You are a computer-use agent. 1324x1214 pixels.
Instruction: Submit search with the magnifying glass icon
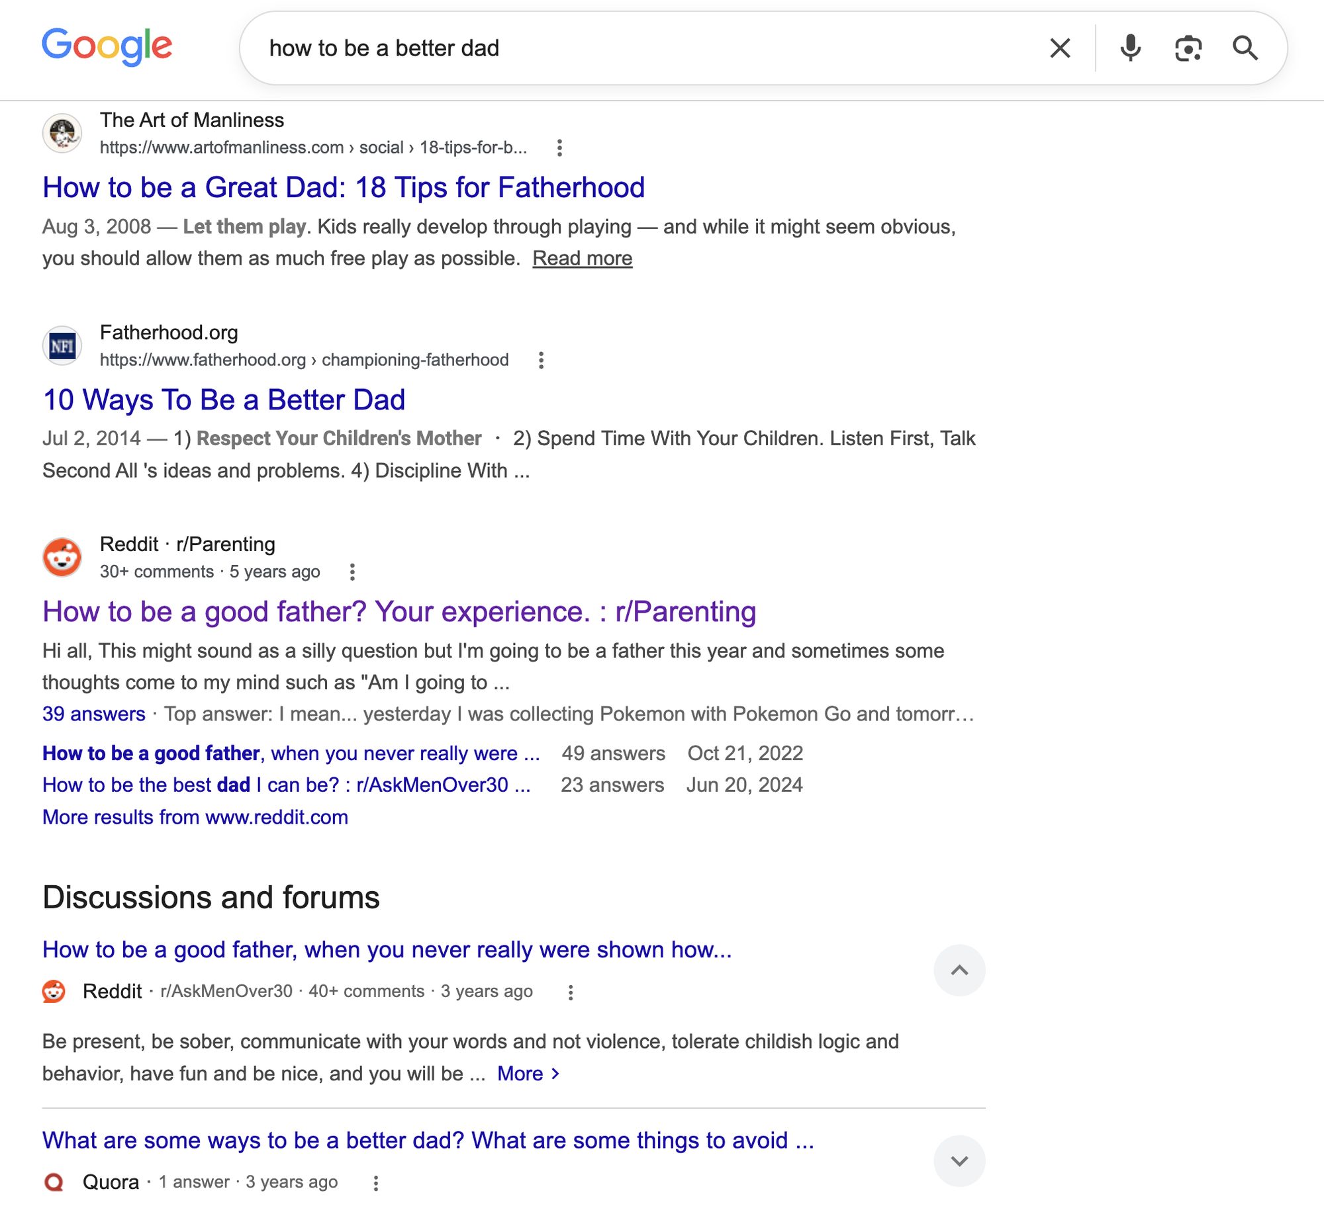click(x=1245, y=48)
